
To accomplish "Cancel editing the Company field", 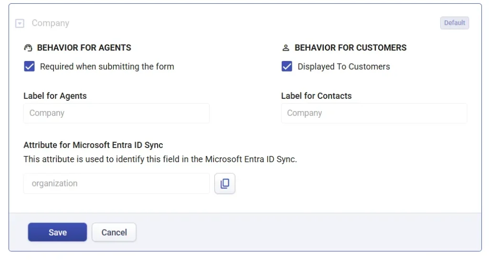I will pyautogui.click(x=114, y=232).
